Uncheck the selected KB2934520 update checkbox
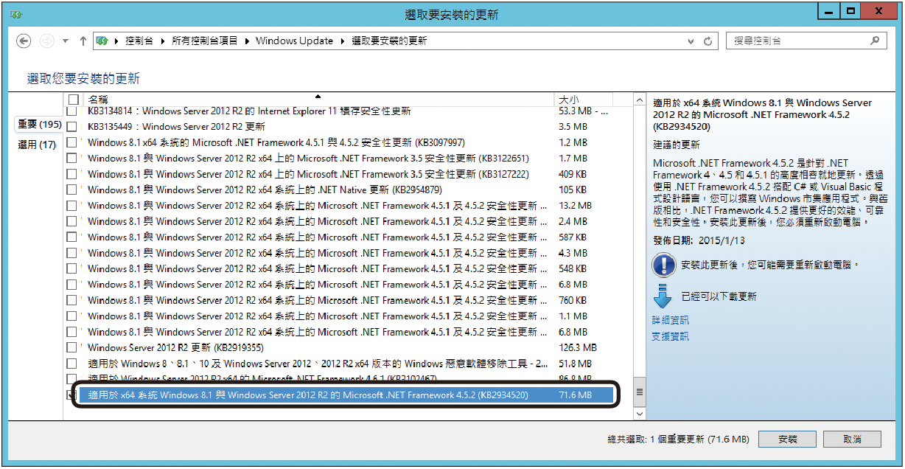 click(x=71, y=395)
